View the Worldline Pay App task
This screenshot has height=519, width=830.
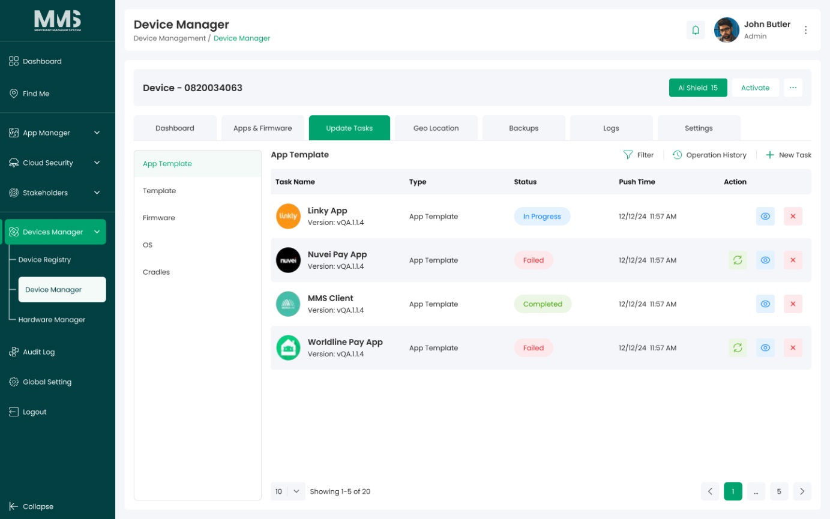pyautogui.click(x=765, y=348)
